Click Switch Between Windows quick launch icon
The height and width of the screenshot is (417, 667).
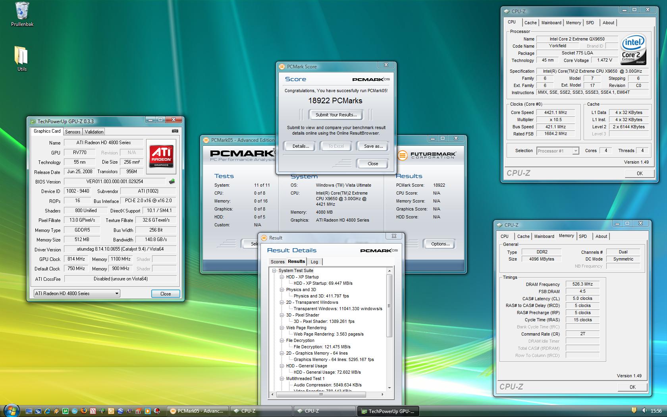pyautogui.click(x=38, y=411)
